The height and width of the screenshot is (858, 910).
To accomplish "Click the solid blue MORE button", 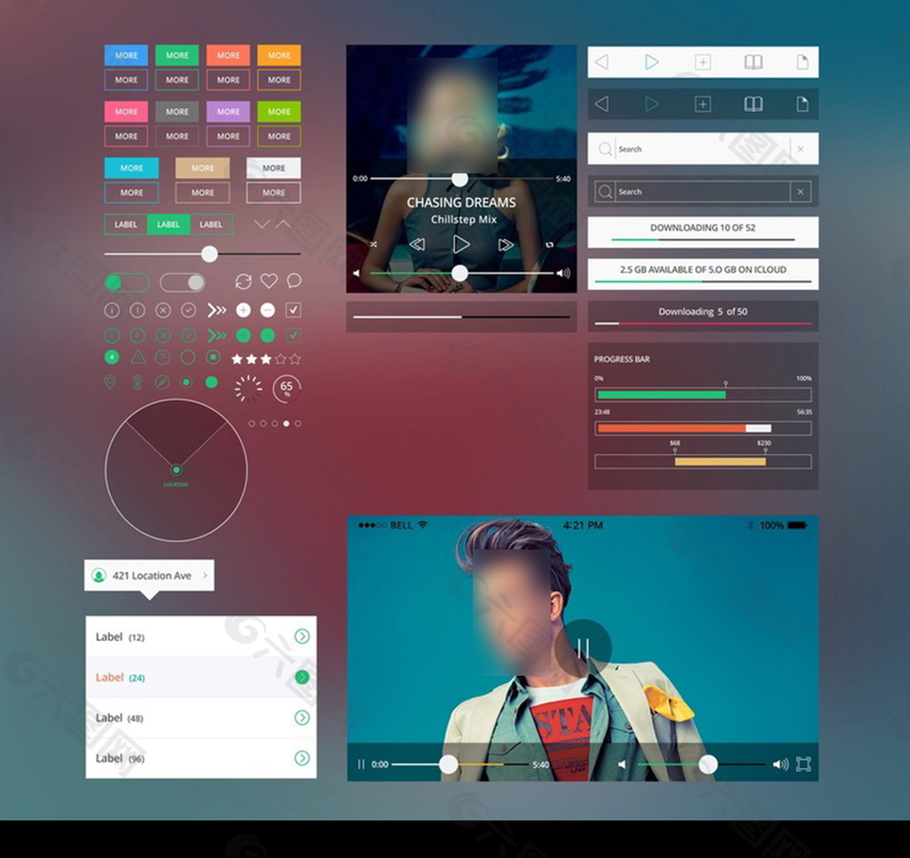I will click(x=126, y=55).
